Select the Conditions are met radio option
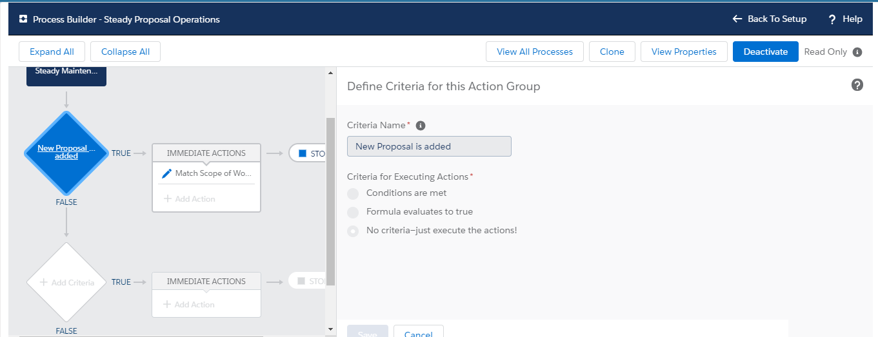The width and height of the screenshot is (878, 337). click(353, 193)
